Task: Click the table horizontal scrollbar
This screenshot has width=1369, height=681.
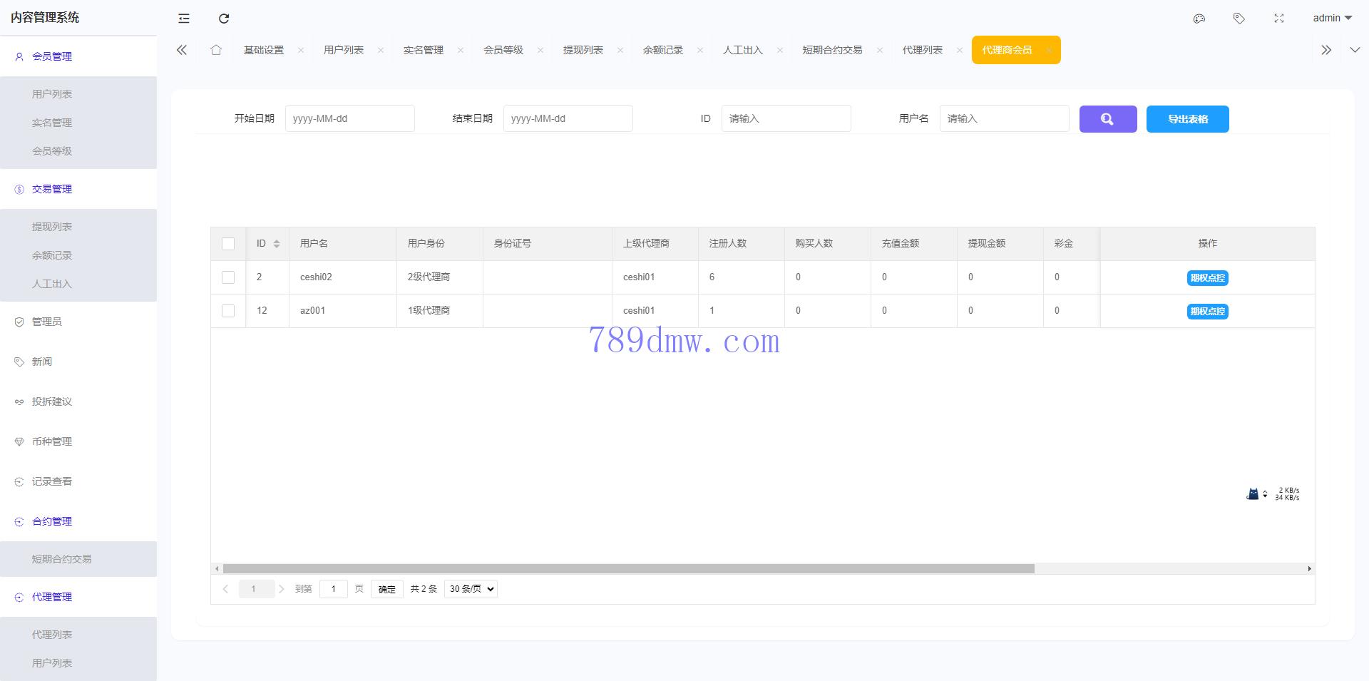Action: tap(627, 569)
